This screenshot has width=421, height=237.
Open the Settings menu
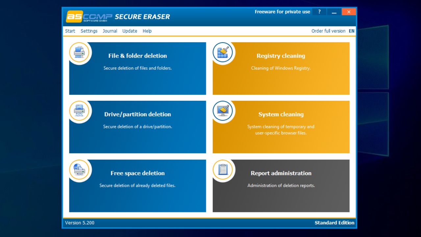pos(89,31)
